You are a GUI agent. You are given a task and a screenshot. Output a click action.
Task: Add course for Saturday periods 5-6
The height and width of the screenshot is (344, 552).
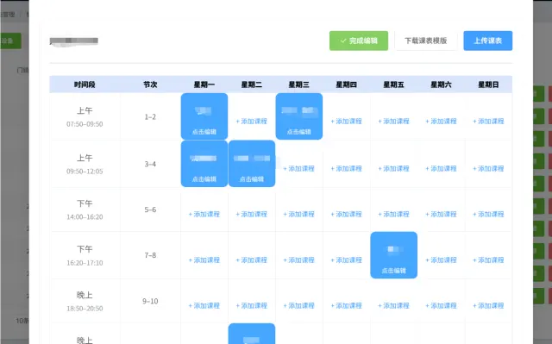(x=441, y=214)
